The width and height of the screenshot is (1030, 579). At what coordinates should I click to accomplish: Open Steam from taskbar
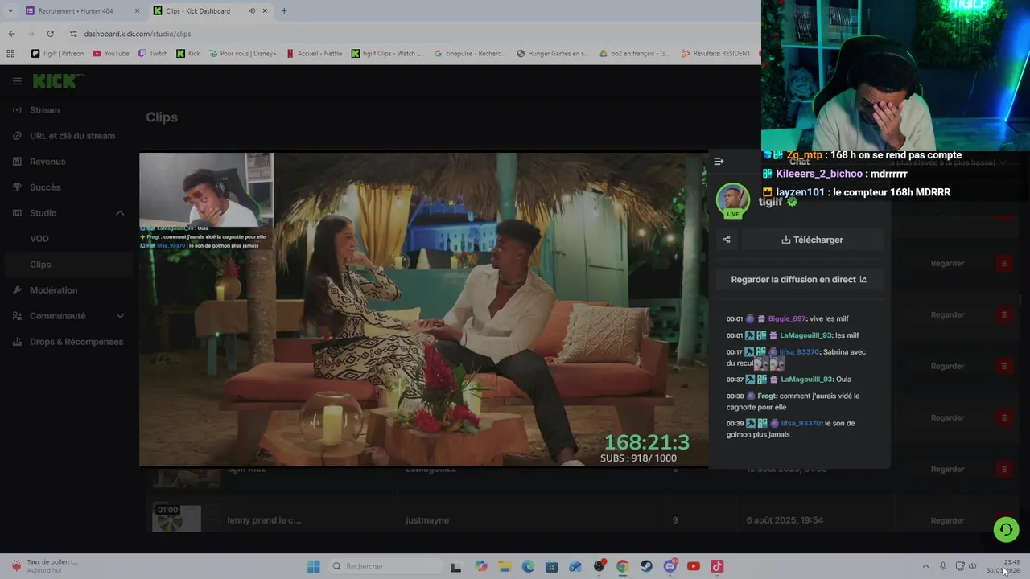(646, 566)
